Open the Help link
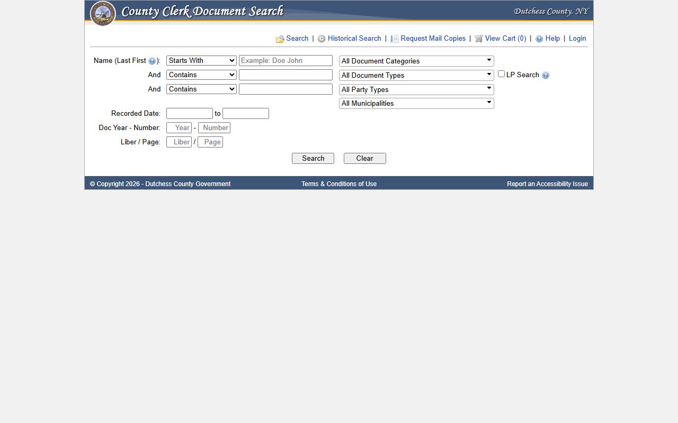The image size is (678, 423). [x=552, y=39]
